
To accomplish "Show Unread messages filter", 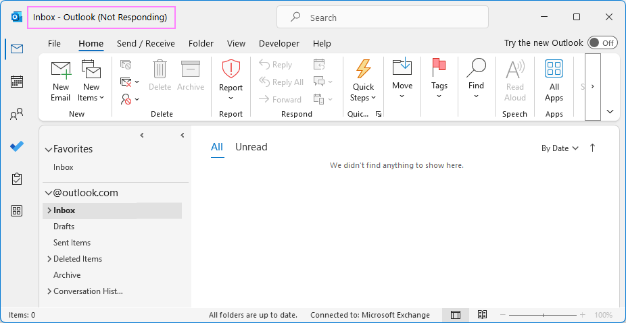I will [251, 147].
